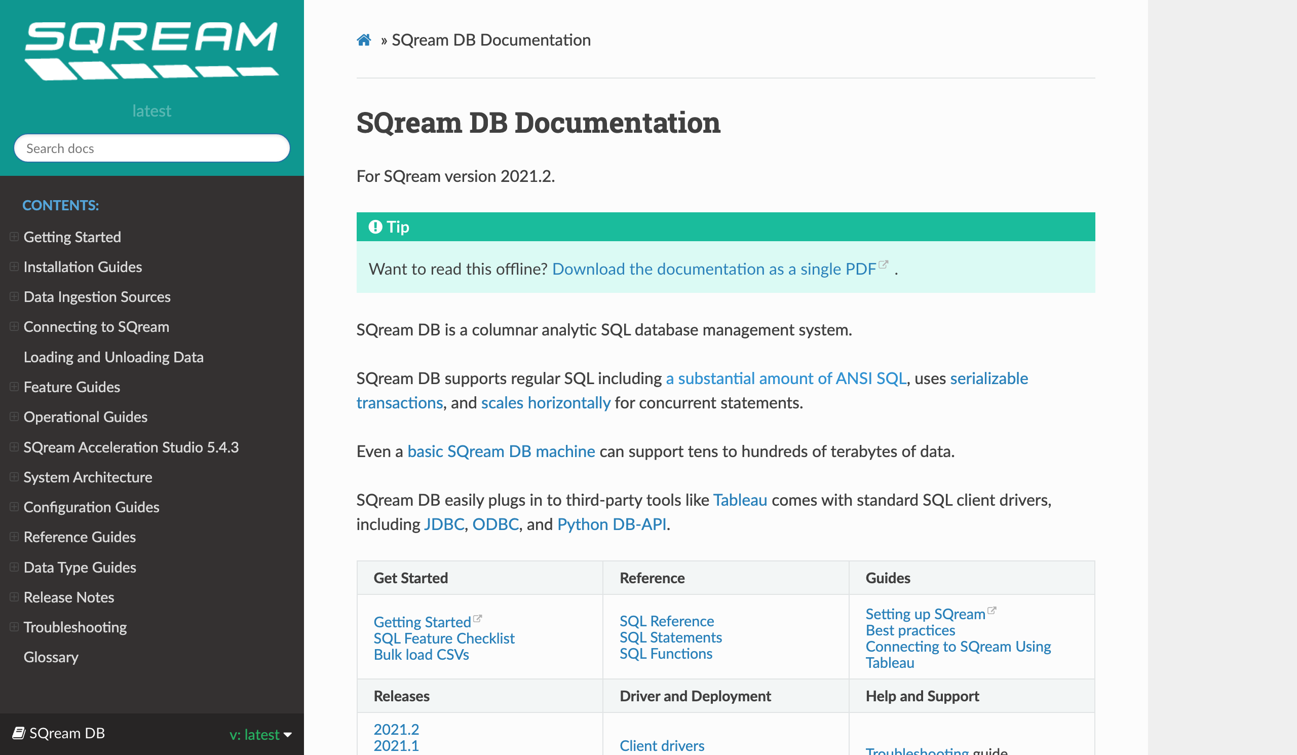Open the Bulk load CSVs link
This screenshot has height=755, width=1297.
pyautogui.click(x=421, y=655)
